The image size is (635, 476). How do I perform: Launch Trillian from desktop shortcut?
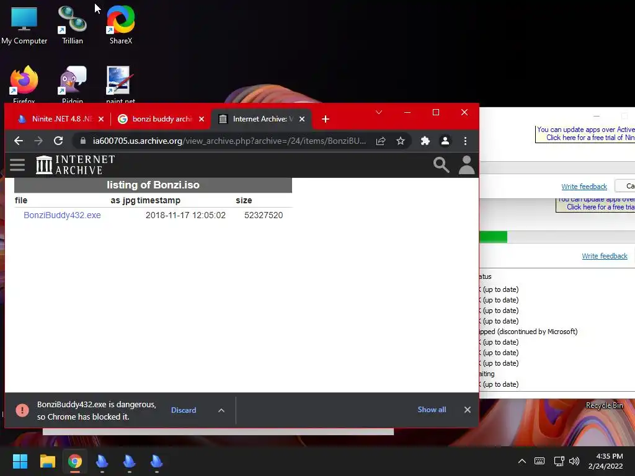pos(72,25)
